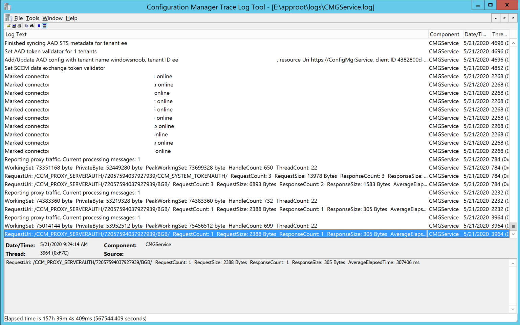
Task: Open the File menu
Action: pos(18,18)
